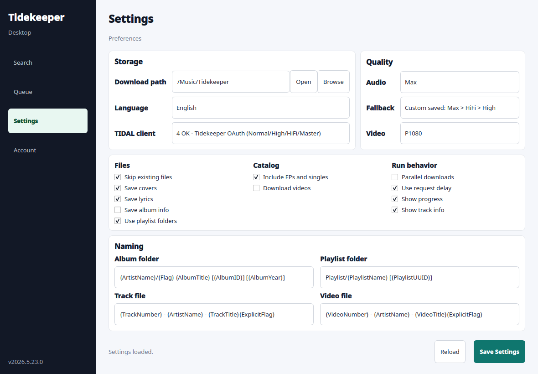Open the Video quality dropdown showing P1080
This screenshot has height=374, width=538.
(x=460, y=134)
